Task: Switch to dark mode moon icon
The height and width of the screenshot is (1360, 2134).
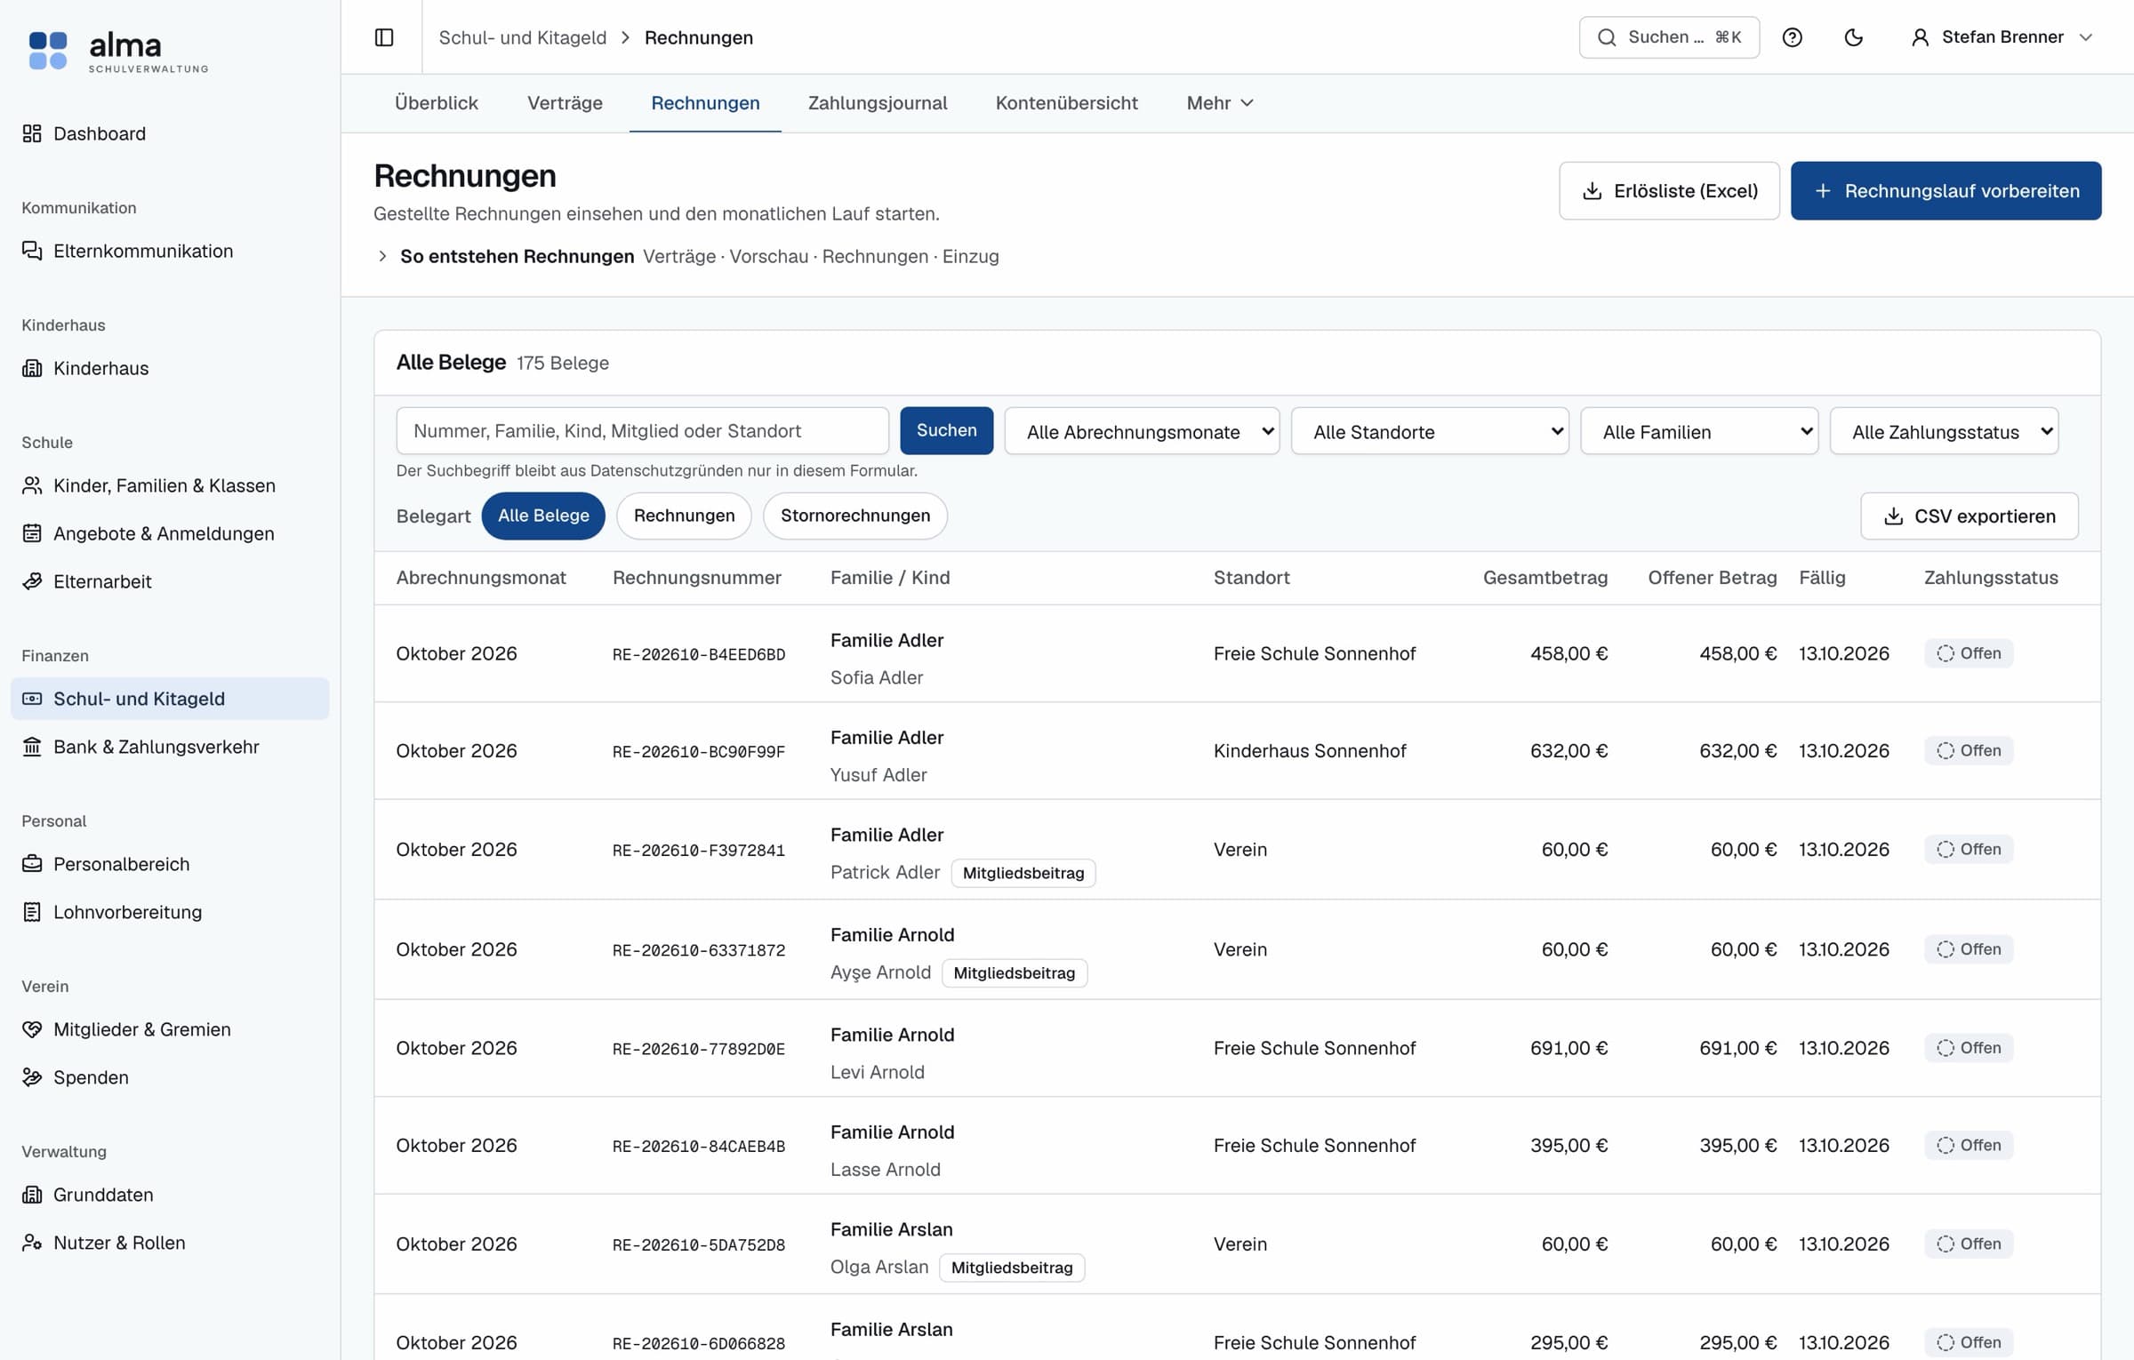Action: (x=1854, y=37)
